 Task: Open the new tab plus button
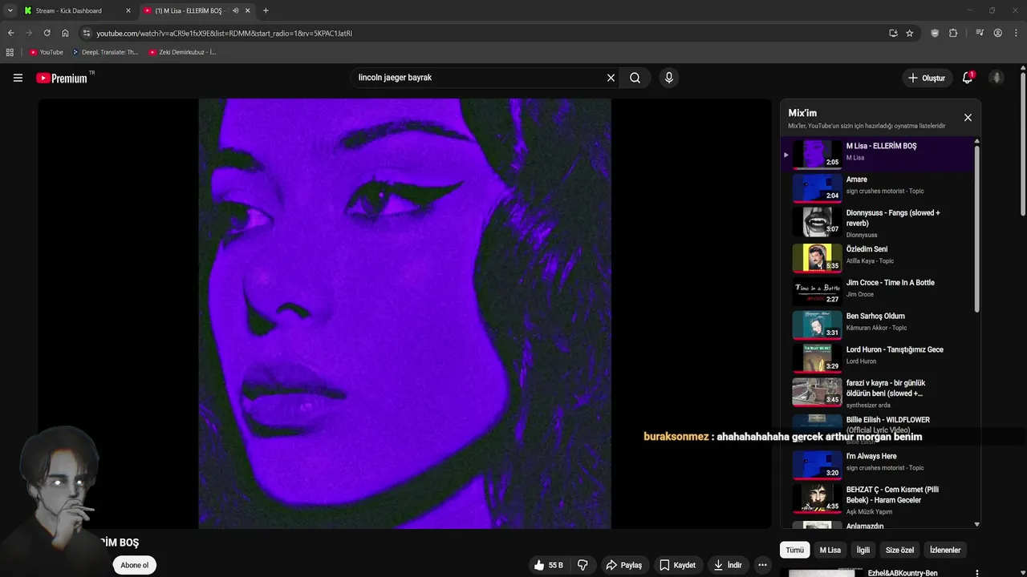coord(266,10)
